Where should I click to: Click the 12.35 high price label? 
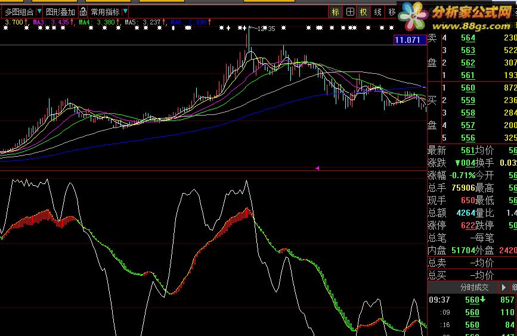(x=266, y=29)
